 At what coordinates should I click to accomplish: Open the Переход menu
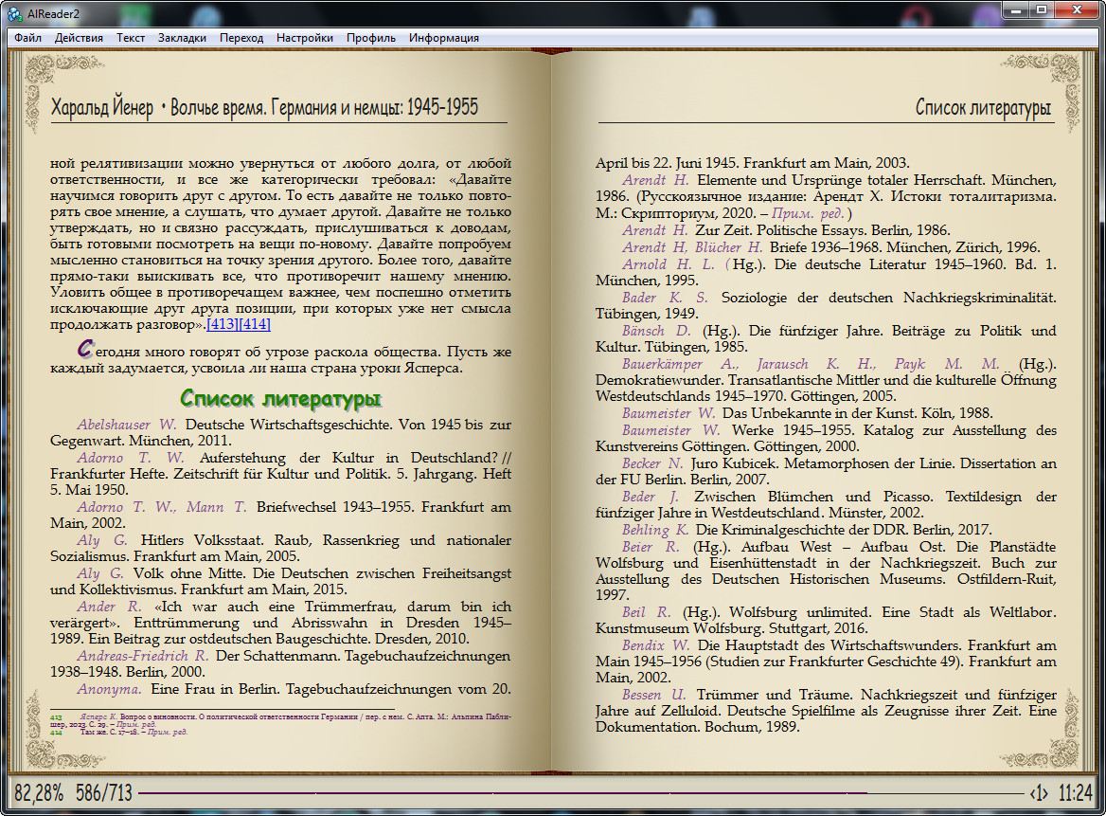[x=241, y=38]
